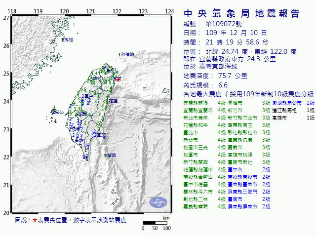316x237 pixels.
Task: Click the 宜蘭縣宜蘭市 intensity row
Action: [204, 111]
